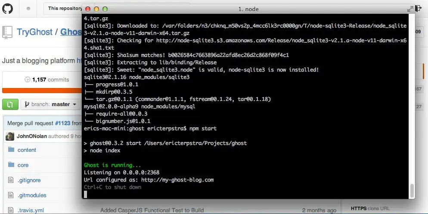428x214 pixels.
Task: Click the green compare branches icon button
Action: point(10,104)
